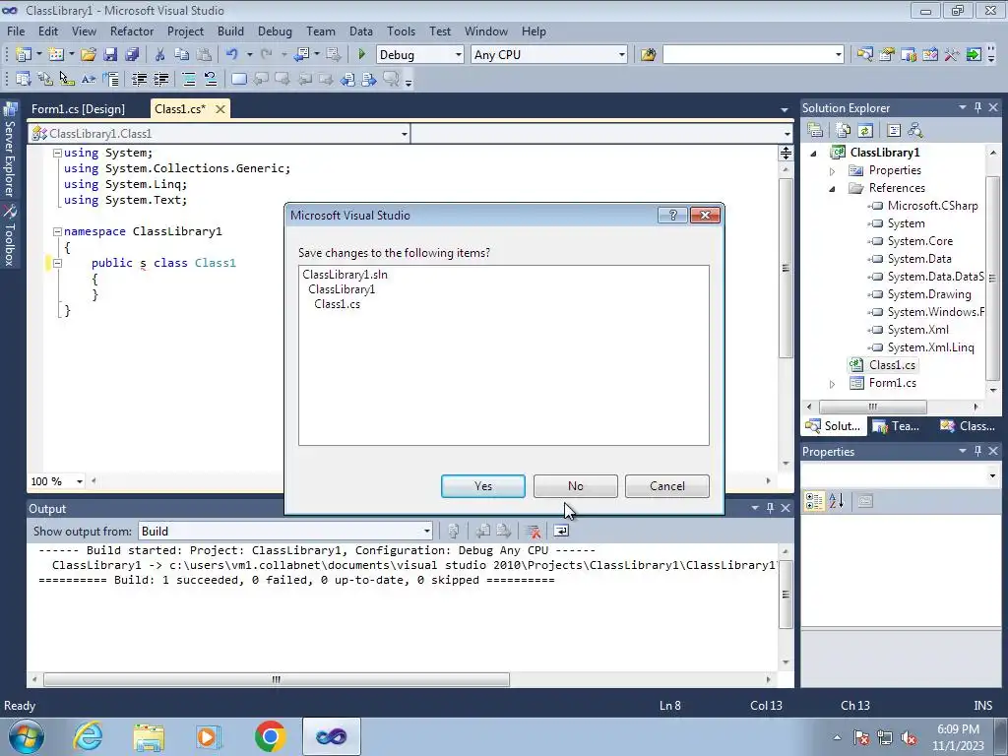This screenshot has width=1008, height=756.
Task: Collapse the namespace ClassLibrary1 code region
Action: click(x=57, y=231)
